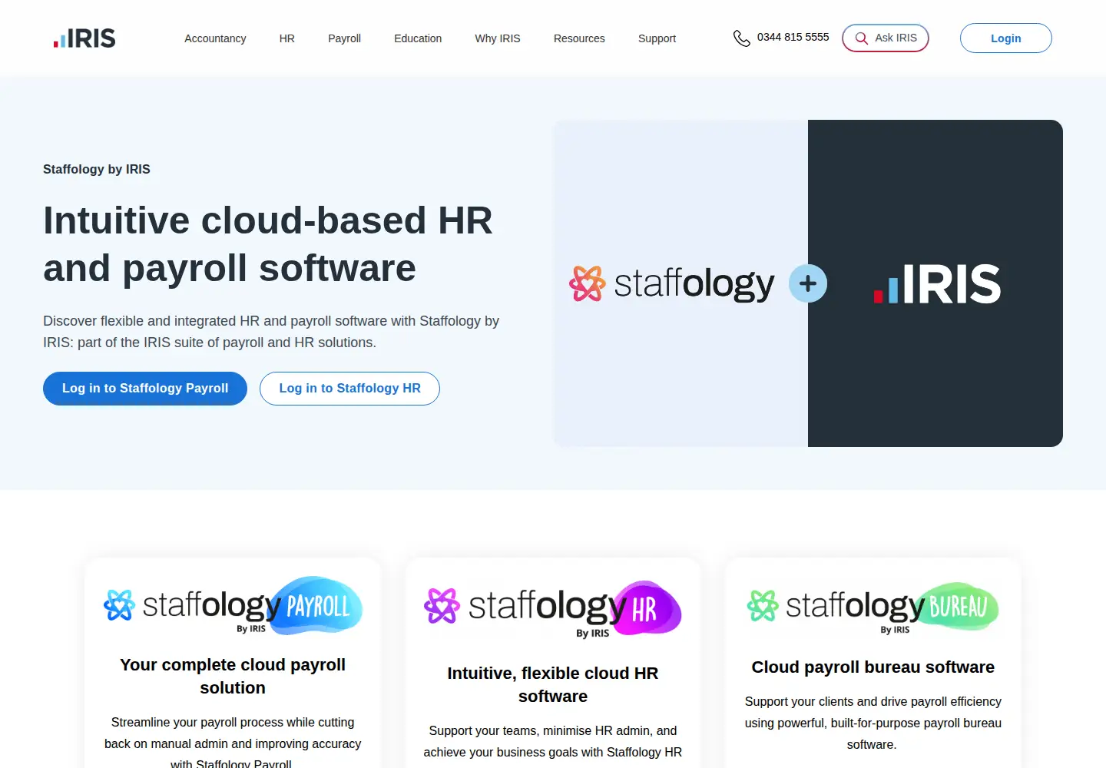1106x768 pixels.
Task: Open the Education menu
Action: [x=418, y=38]
